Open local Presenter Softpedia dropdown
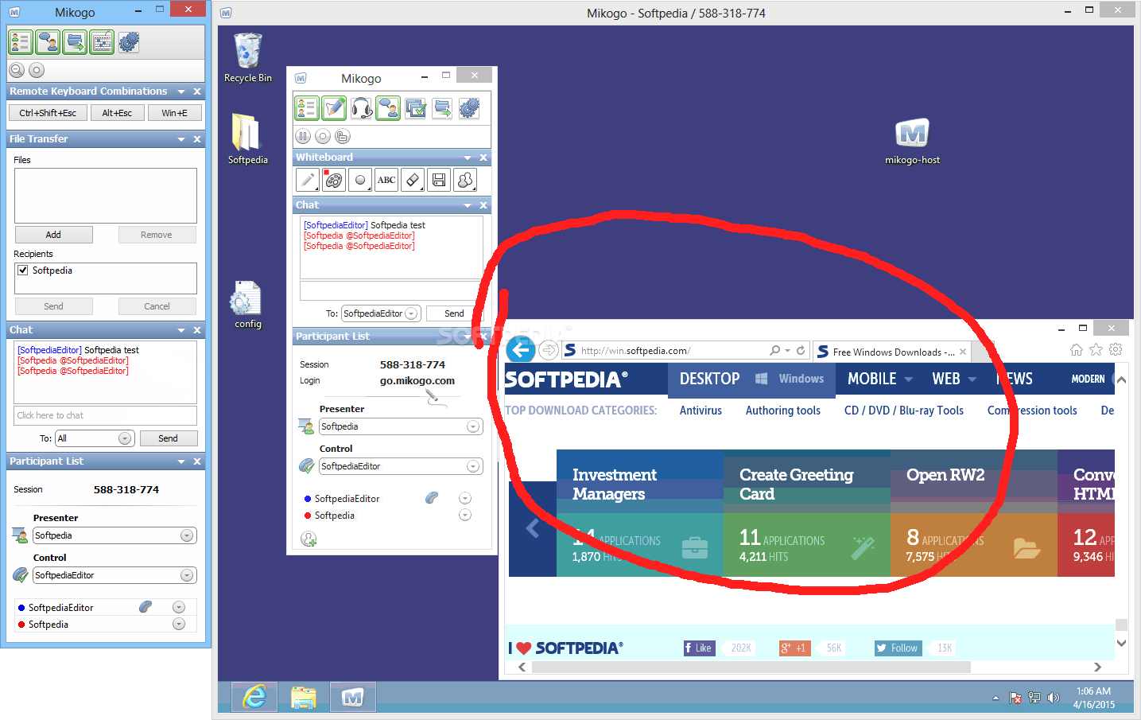The width and height of the screenshot is (1141, 720). [x=187, y=535]
